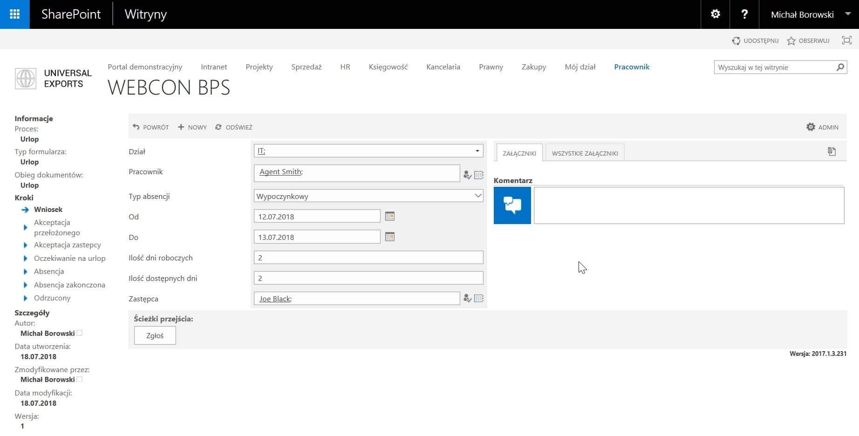Click the Zastępca field with Joe Black

click(357, 299)
